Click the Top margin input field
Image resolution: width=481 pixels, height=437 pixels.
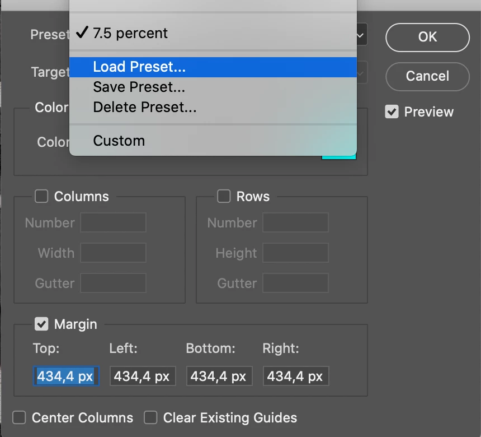click(66, 376)
